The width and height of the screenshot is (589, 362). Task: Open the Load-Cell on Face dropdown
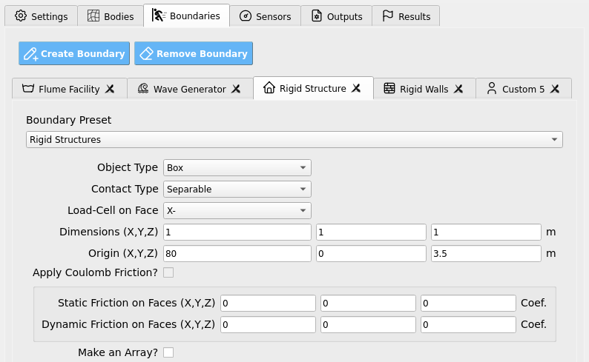click(237, 210)
